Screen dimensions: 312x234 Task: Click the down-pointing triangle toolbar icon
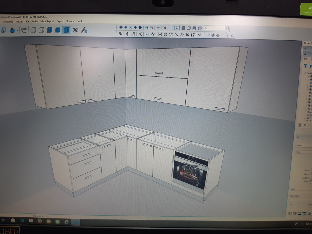(x=158, y=28)
